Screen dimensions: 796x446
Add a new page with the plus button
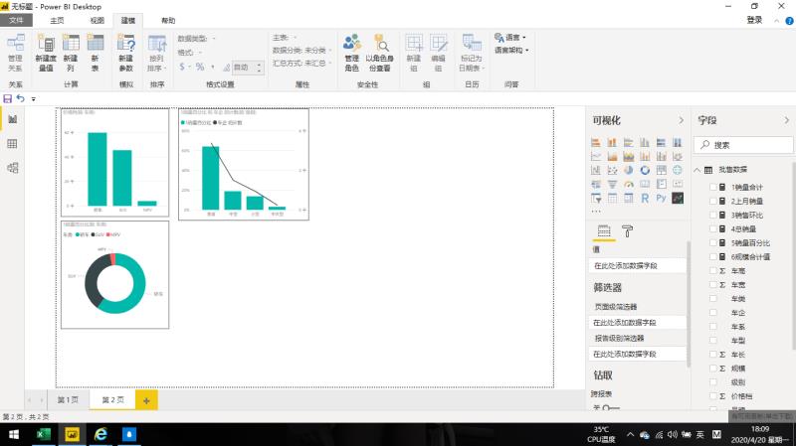point(146,400)
